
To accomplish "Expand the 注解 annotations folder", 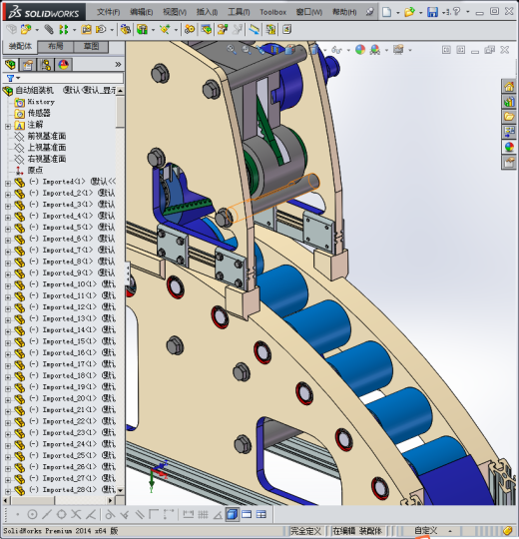I will pos(8,127).
